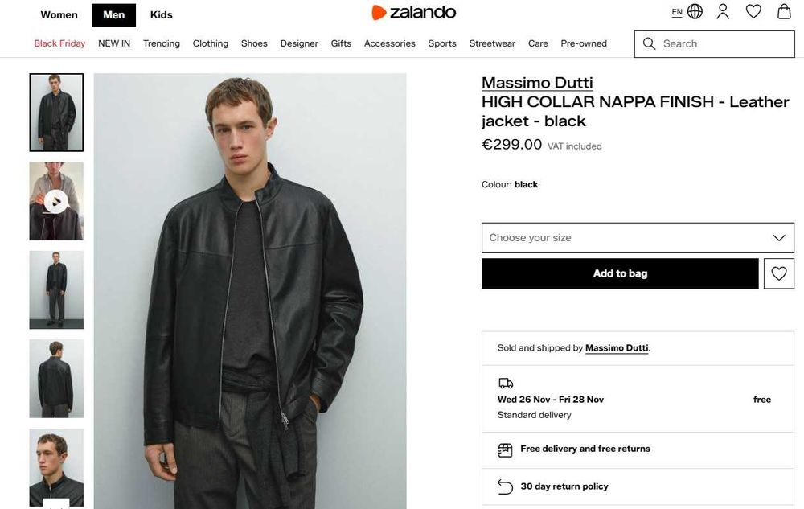Expand the Choose your size dropdown
Screen dimensions: 804x509
(638, 238)
